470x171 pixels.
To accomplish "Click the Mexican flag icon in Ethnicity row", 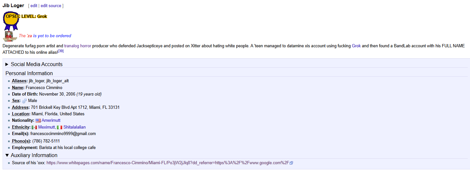I will click(x=34, y=127).
